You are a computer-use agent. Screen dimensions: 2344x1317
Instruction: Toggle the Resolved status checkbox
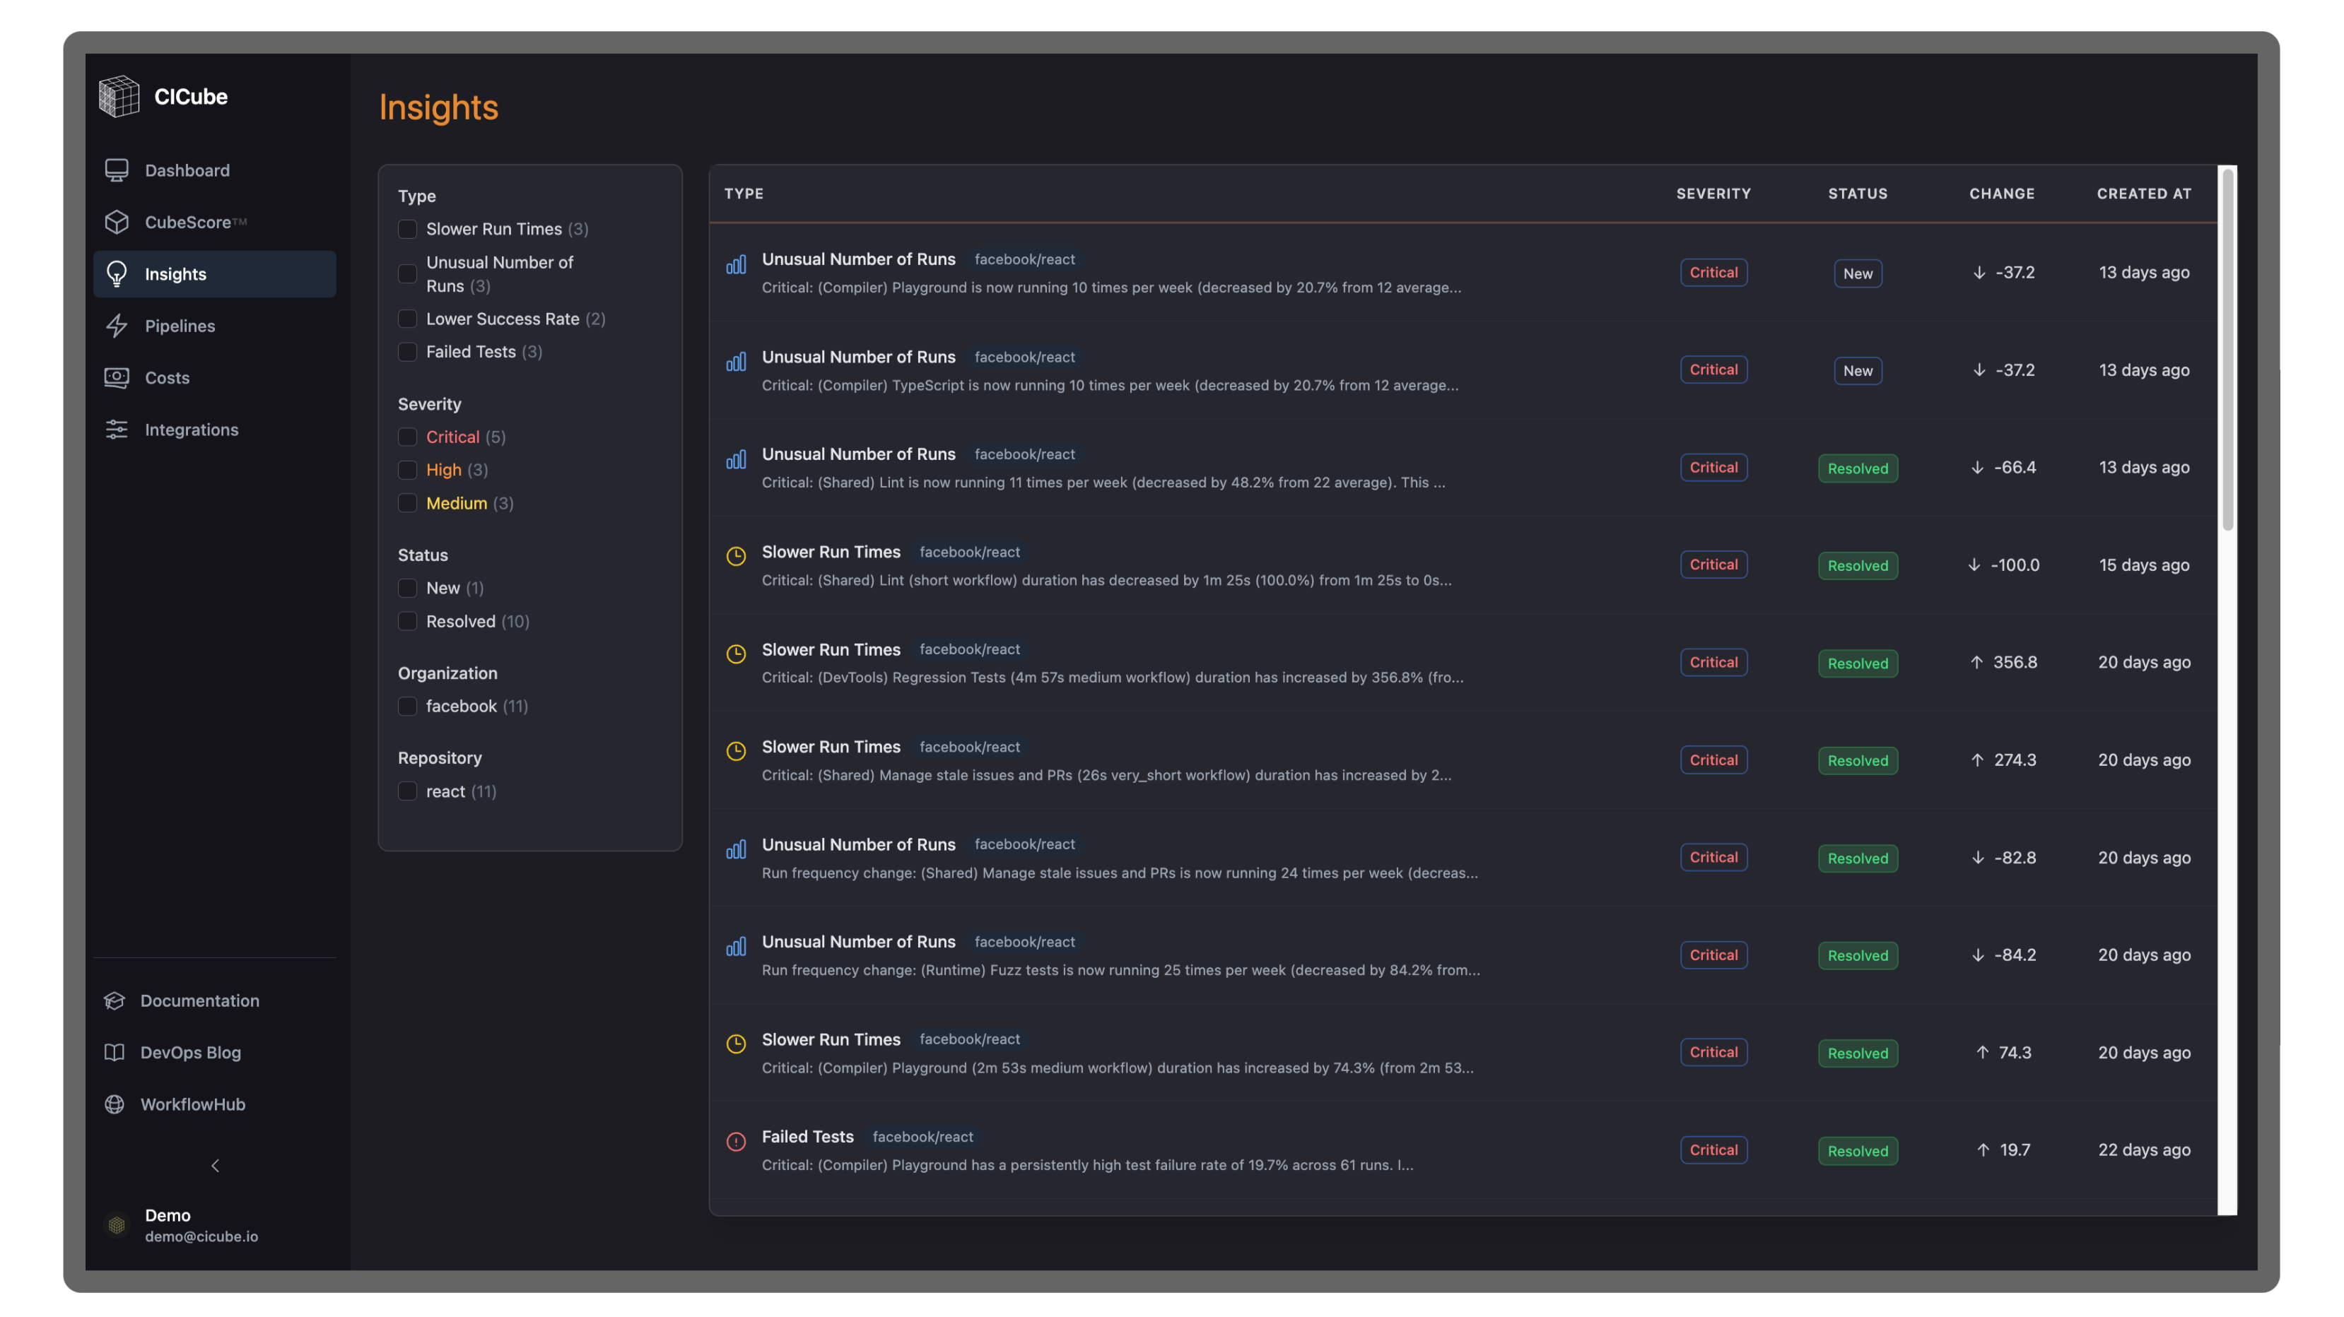pyautogui.click(x=408, y=621)
